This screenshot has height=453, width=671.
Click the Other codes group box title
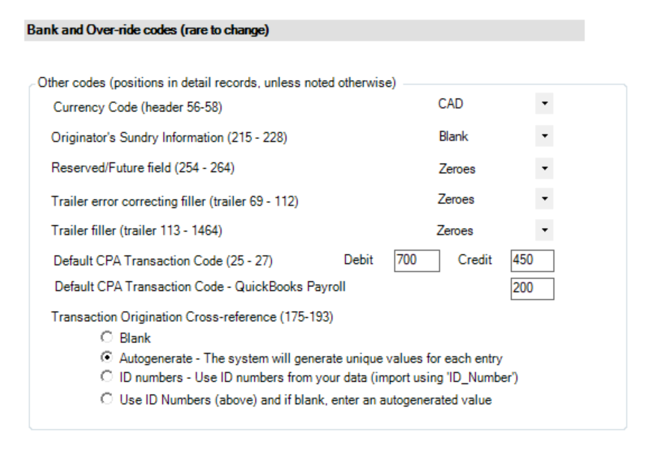click(x=216, y=81)
